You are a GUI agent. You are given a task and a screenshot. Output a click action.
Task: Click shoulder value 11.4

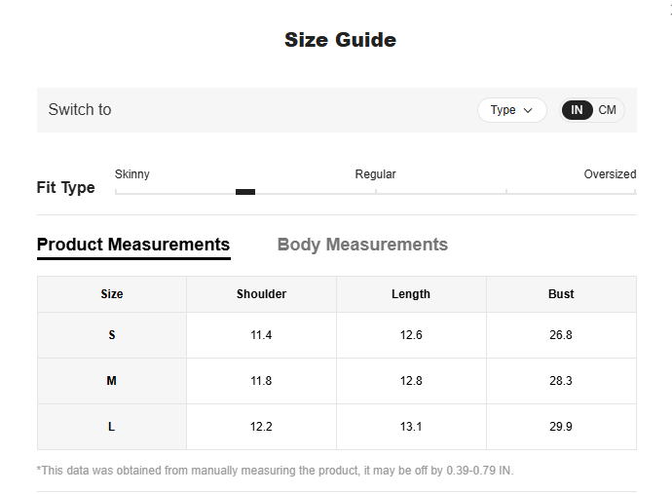[x=261, y=335]
